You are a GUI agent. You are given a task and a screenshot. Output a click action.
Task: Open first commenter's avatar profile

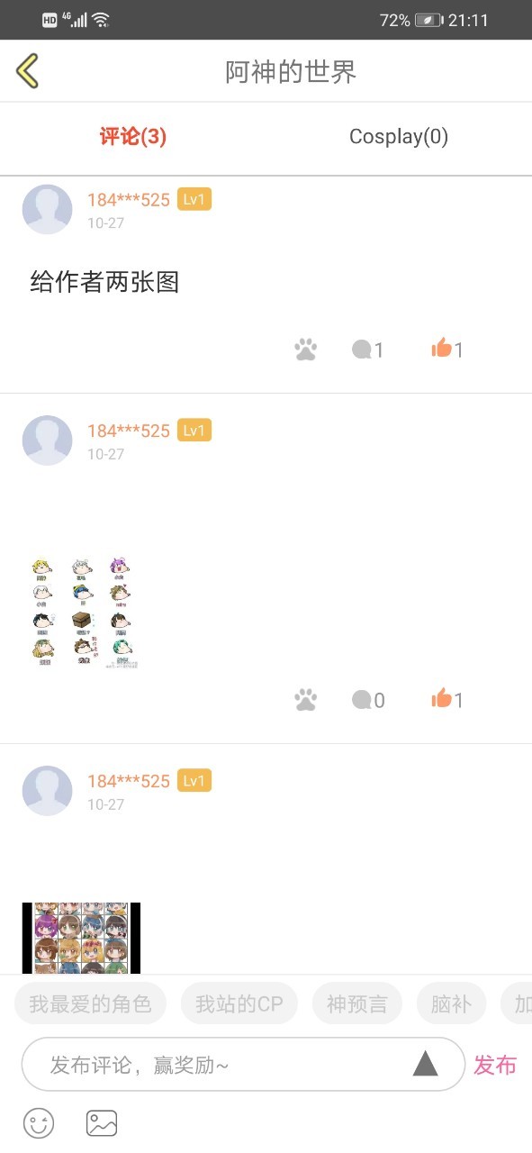pos(47,209)
